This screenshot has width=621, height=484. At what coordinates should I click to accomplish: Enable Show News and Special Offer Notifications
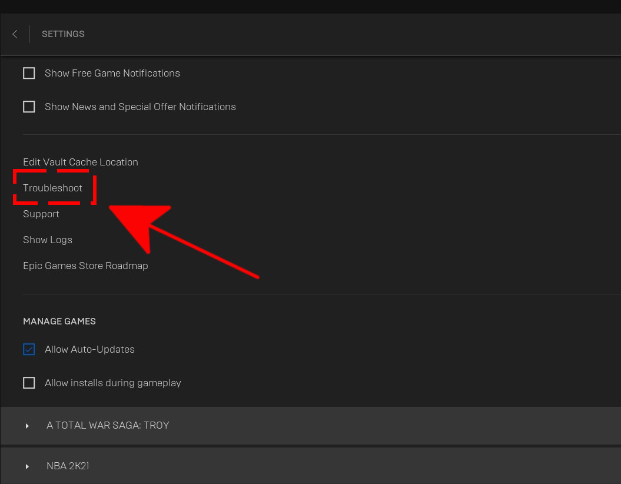tap(29, 107)
